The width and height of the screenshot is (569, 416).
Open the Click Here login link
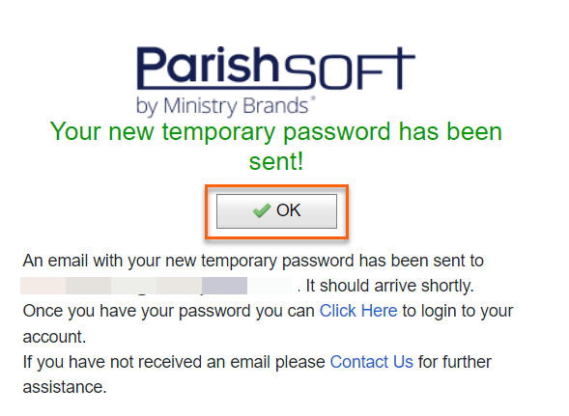(x=358, y=311)
